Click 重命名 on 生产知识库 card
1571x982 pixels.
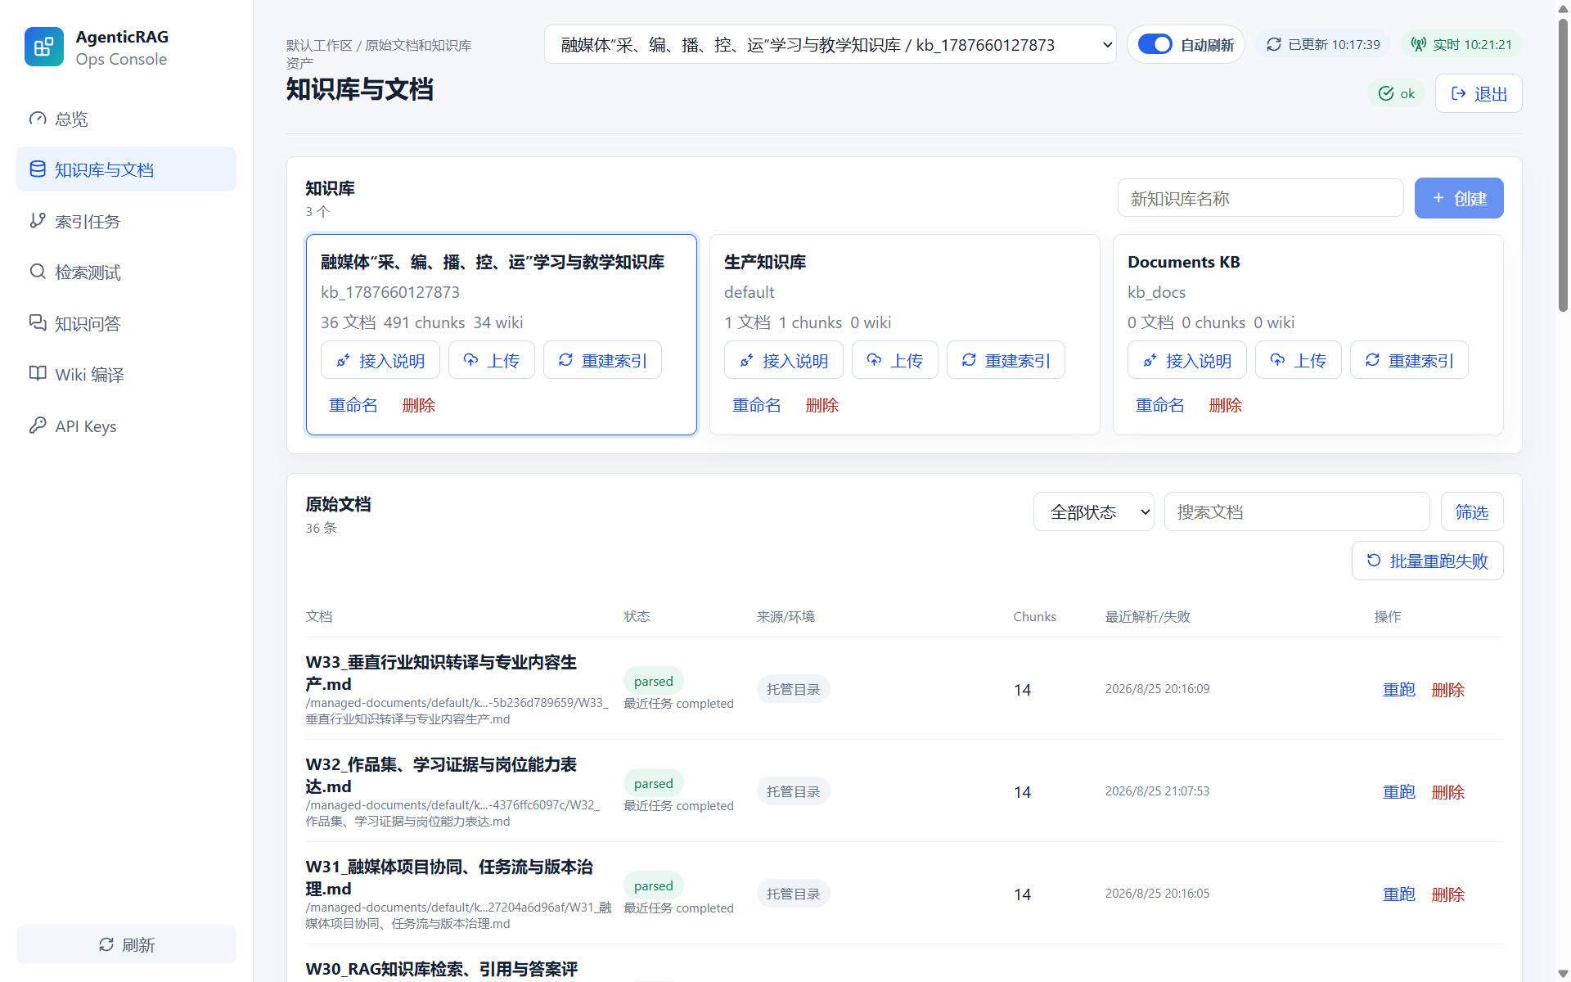[x=757, y=405]
